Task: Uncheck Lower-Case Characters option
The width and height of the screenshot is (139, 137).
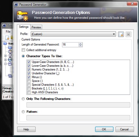Action: click(29, 66)
